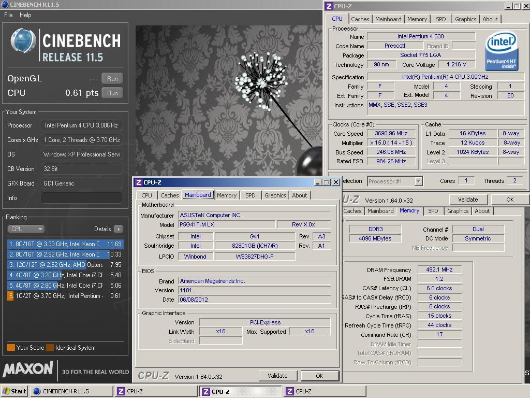The height and width of the screenshot is (398, 530).
Task: Open the About tab in the top-right CPU-Z window
Action: tap(490, 19)
